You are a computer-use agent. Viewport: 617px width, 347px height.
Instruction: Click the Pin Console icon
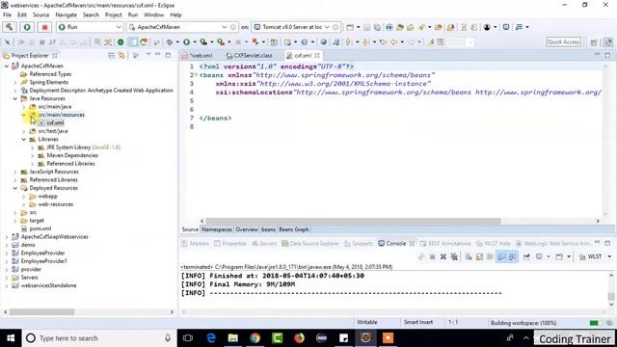click(526, 257)
